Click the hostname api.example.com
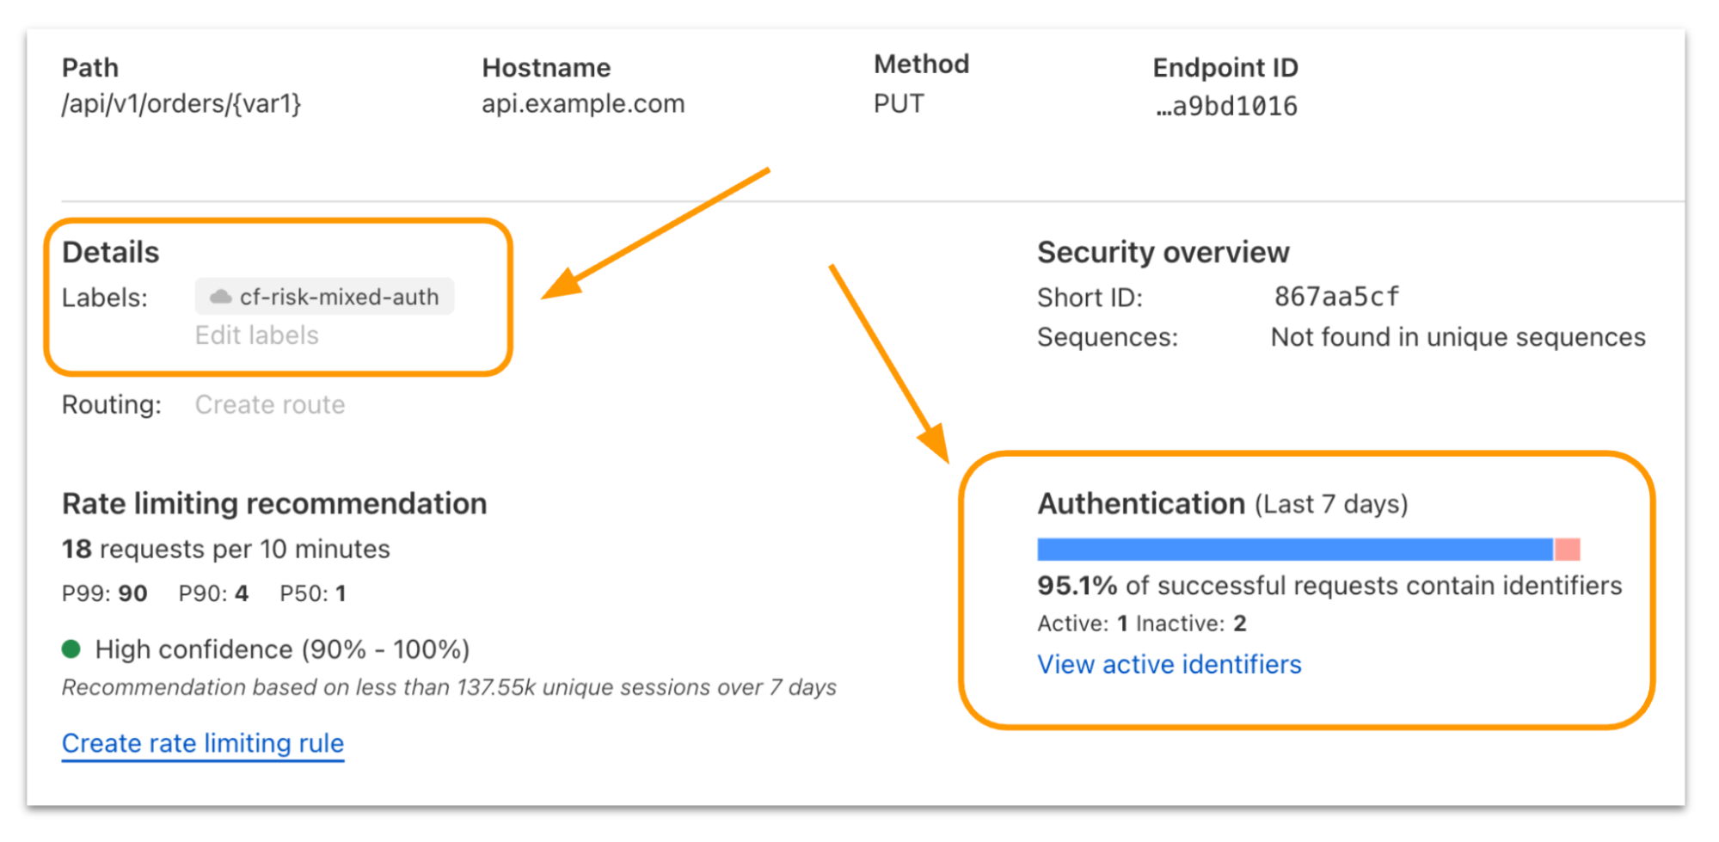The height and width of the screenshot is (842, 1719). tap(583, 104)
